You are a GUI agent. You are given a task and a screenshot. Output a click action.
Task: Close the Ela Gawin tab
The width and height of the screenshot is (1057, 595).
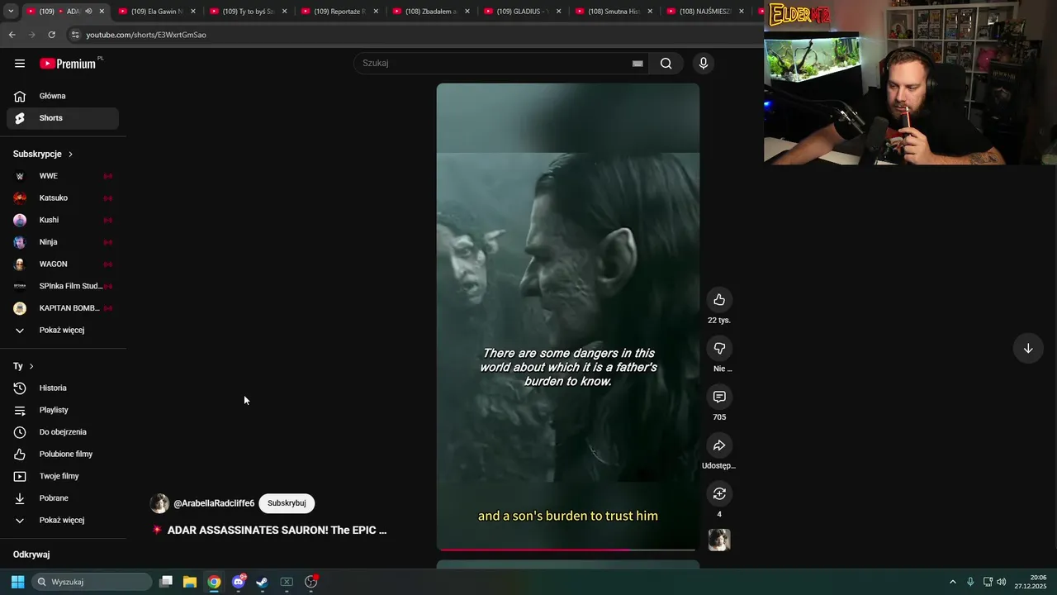(x=193, y=12)
